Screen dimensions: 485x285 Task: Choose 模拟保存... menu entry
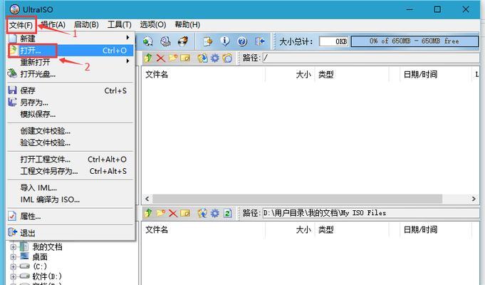coord(71,114)
